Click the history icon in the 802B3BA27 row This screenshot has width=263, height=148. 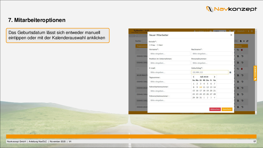tap(242, 75)
